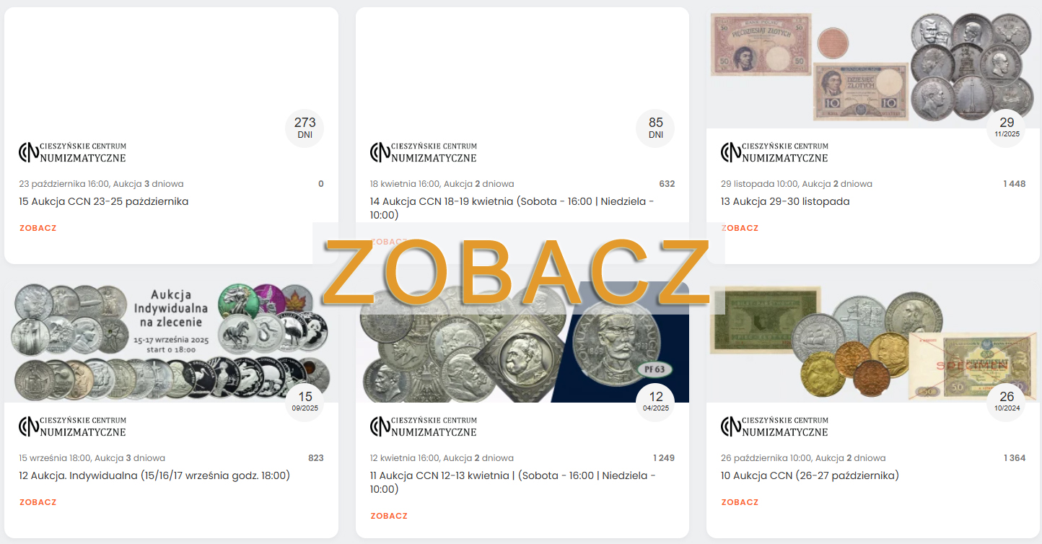The height and width of the screenshot is (544, 1042).
Task: Click the 273 DNI countdown badge
Action: [305, 128]
